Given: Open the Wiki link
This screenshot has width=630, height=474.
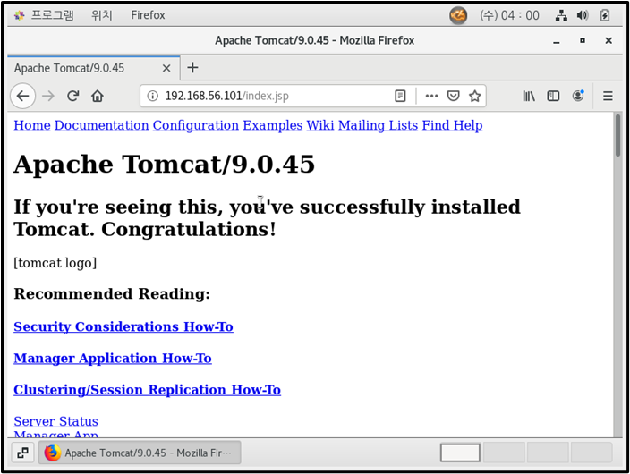Looking at the screenshot, I should tap(320, 125).
